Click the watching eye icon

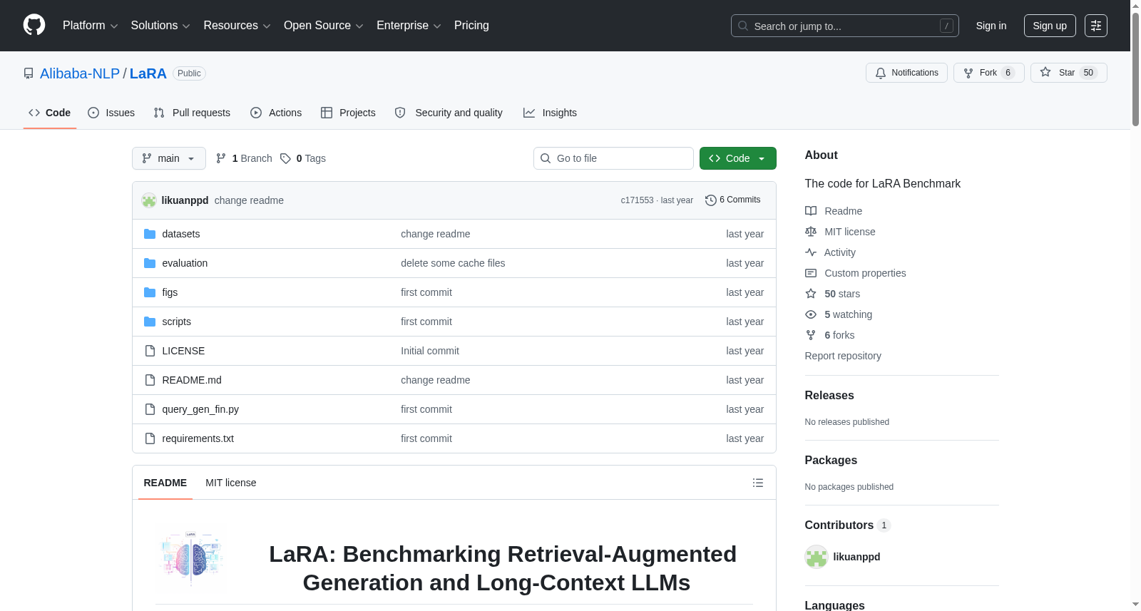click(811, 314)
